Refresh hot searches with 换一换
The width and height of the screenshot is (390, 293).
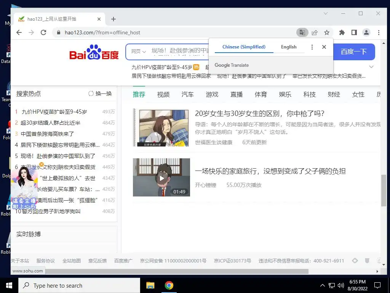tap(100, 93)
